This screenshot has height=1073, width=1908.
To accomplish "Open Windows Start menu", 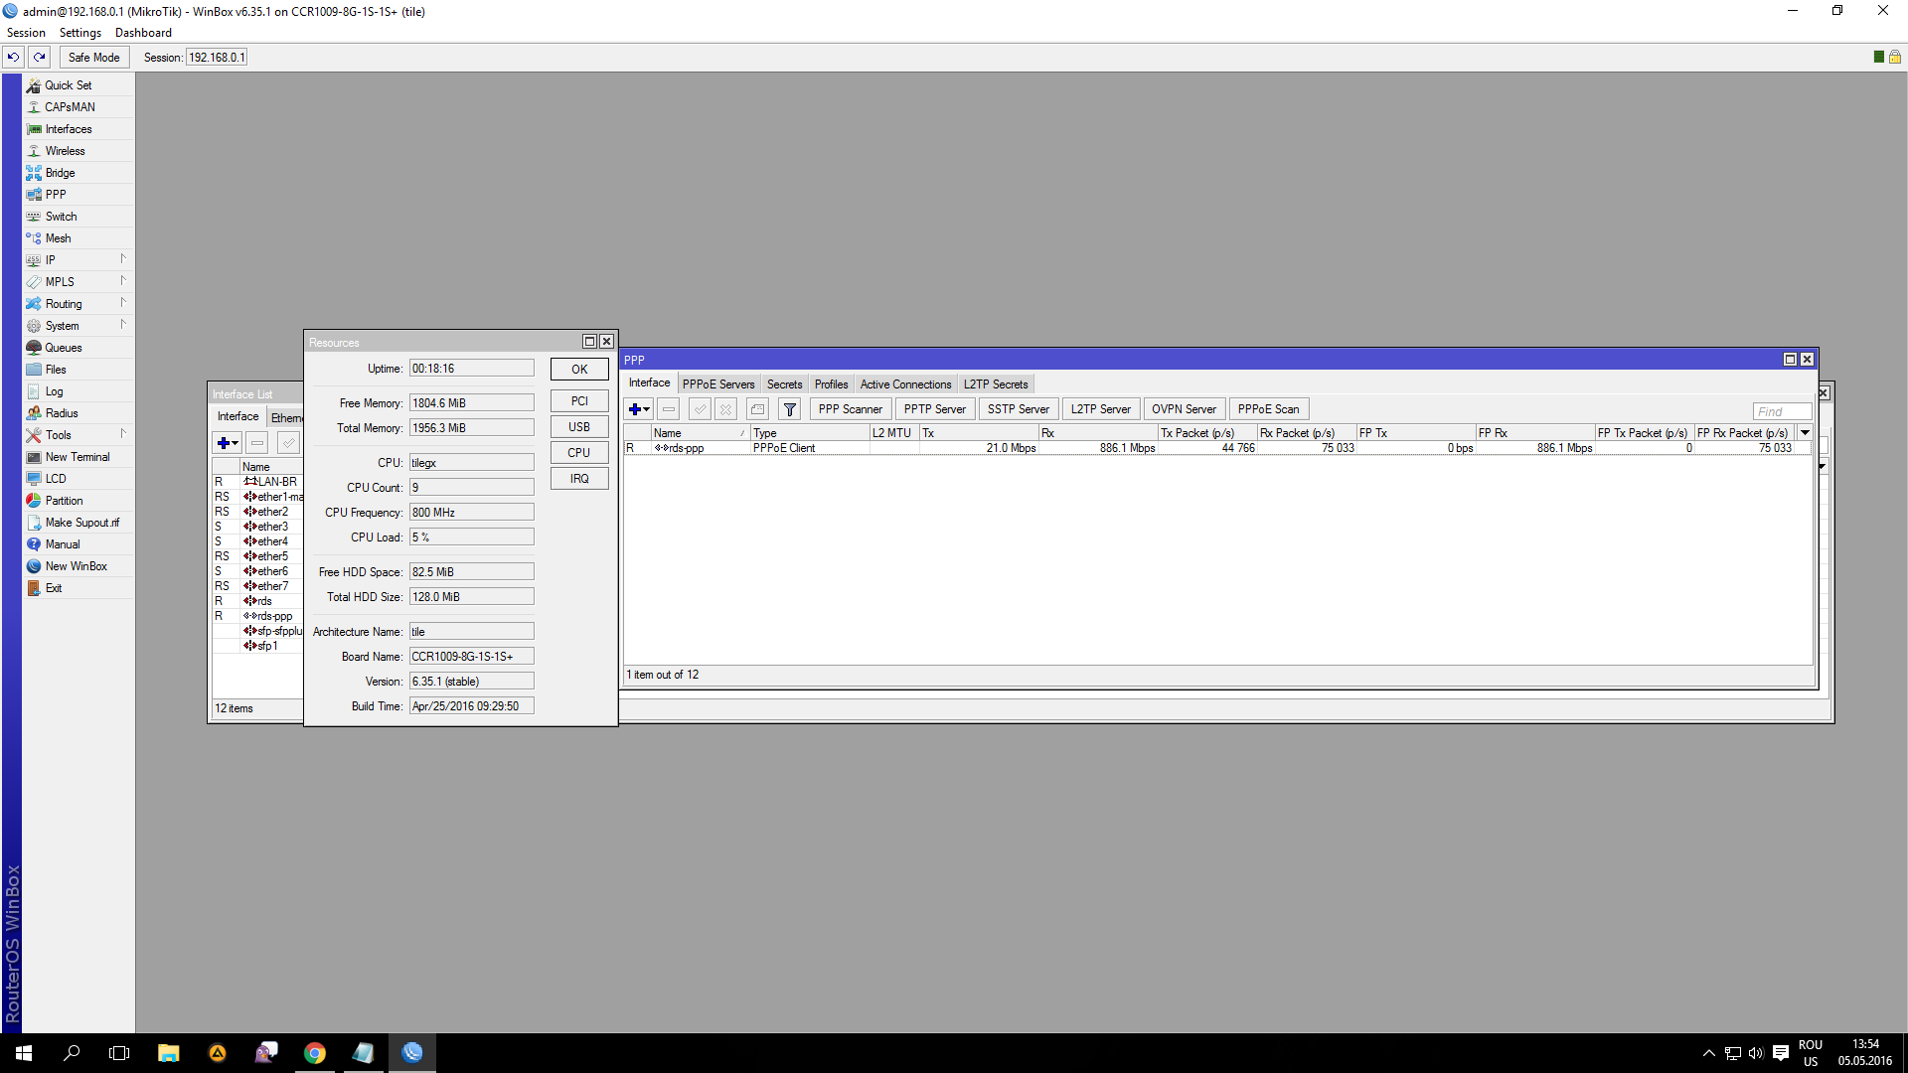I will coord(24,1053).
